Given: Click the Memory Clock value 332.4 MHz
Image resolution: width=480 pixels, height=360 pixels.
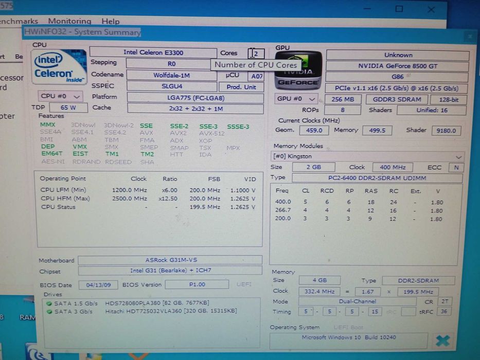Looking at the screenshot, I should click(319, 292).
